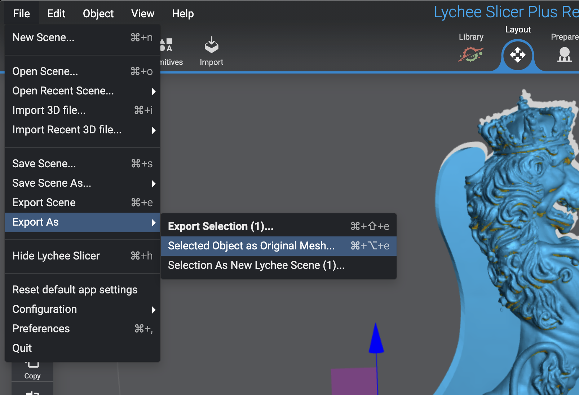Choose Reset default app settings
Image resolution: width=579 pixels, height=395 pixels.
[75, 290]
